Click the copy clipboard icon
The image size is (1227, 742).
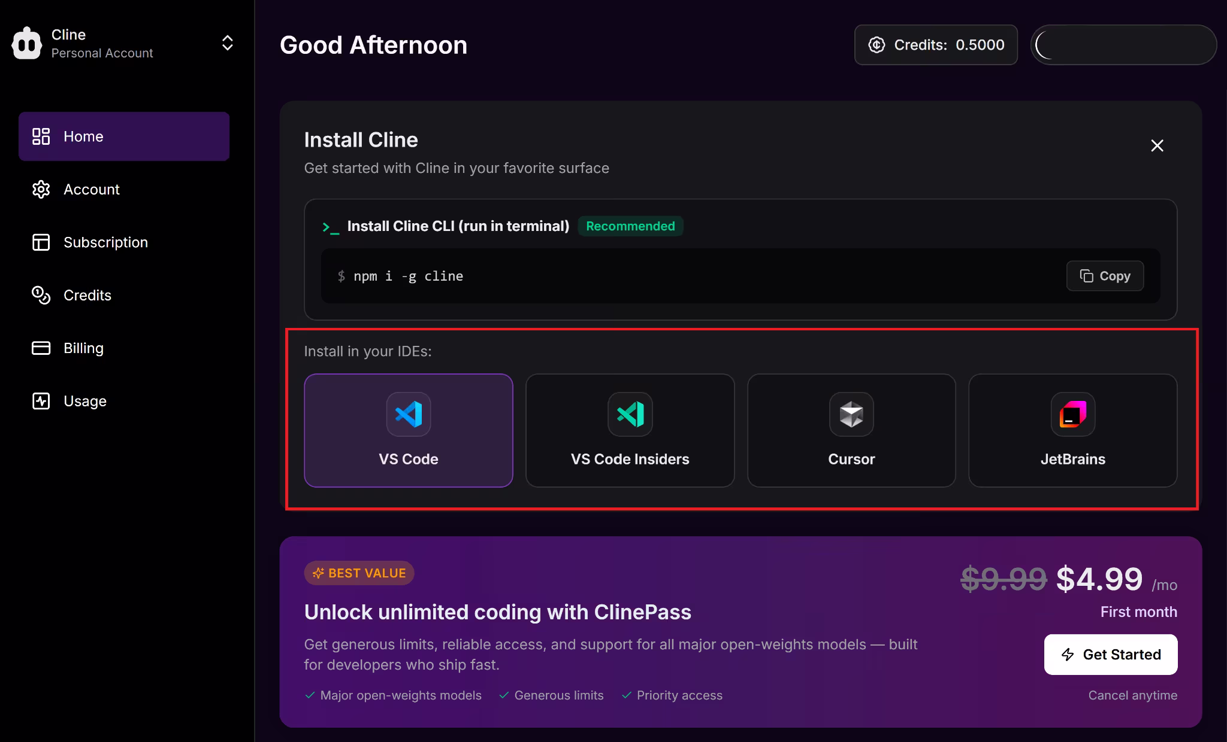[1086, 276]
